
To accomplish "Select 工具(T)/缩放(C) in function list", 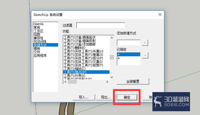I will [86, 69].
